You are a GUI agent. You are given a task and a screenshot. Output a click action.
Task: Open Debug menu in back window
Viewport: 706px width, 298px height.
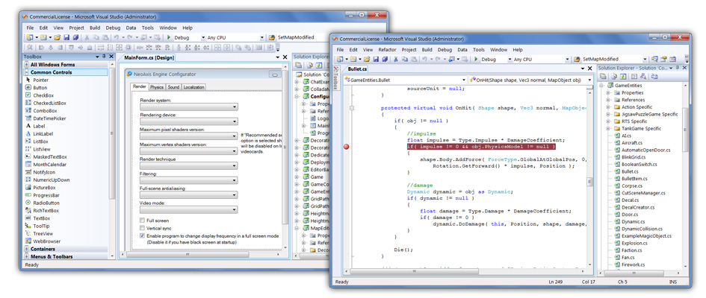pyautogui.click(x=113, y=28)
